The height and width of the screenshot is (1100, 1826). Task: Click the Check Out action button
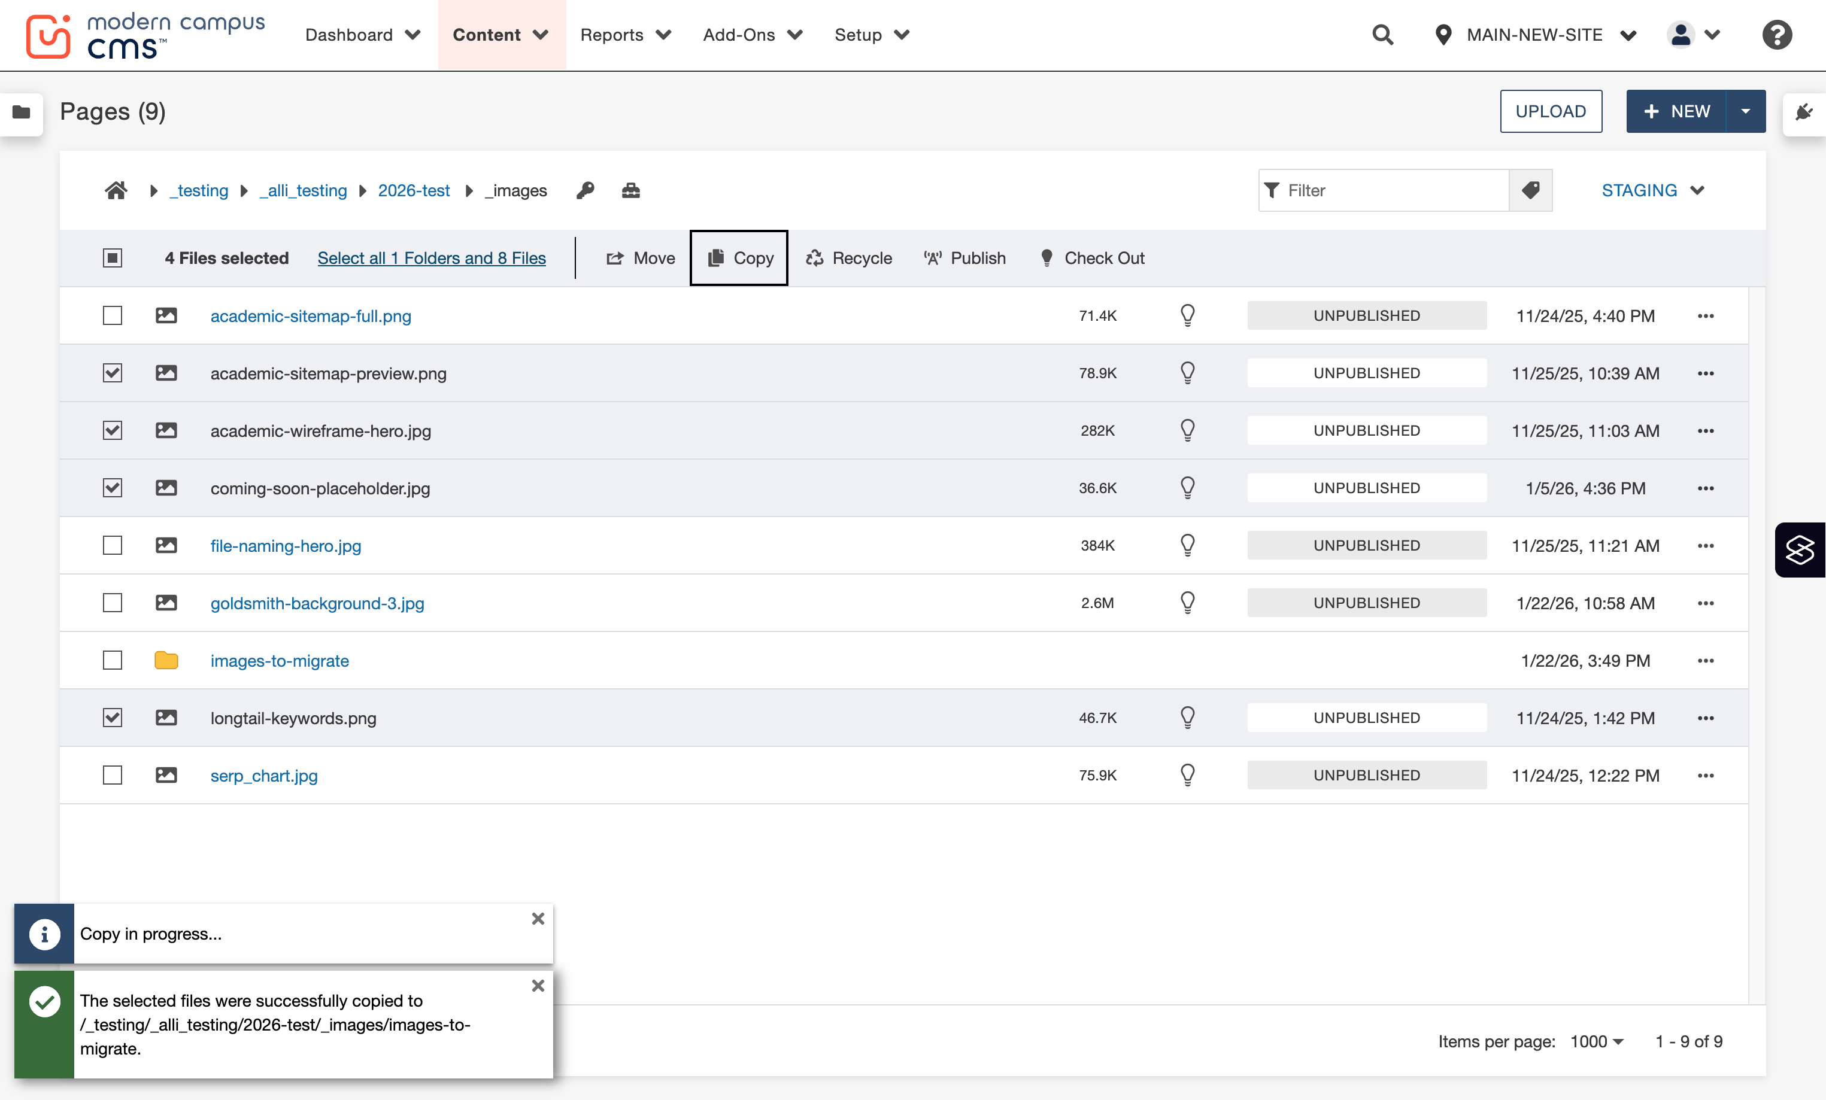pos(1093,258)
